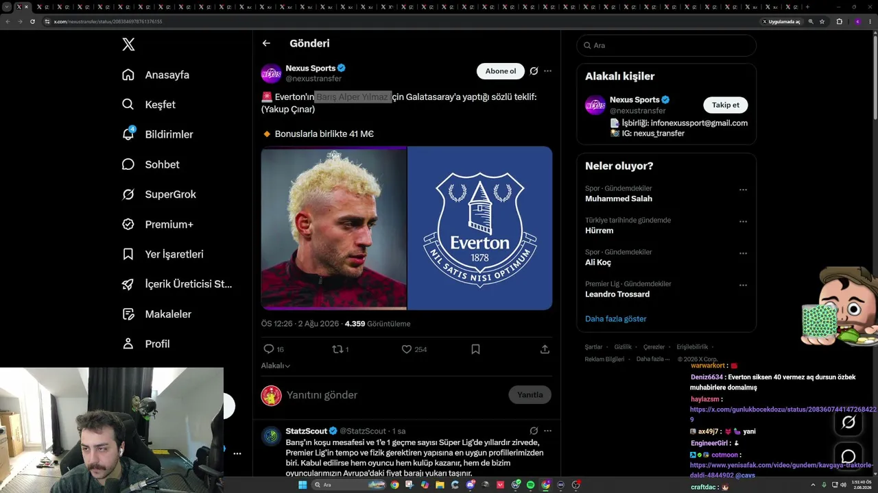Viewport: 878px width, 493px height.
Task: Go to Profil page
Action: pos(145,344)
